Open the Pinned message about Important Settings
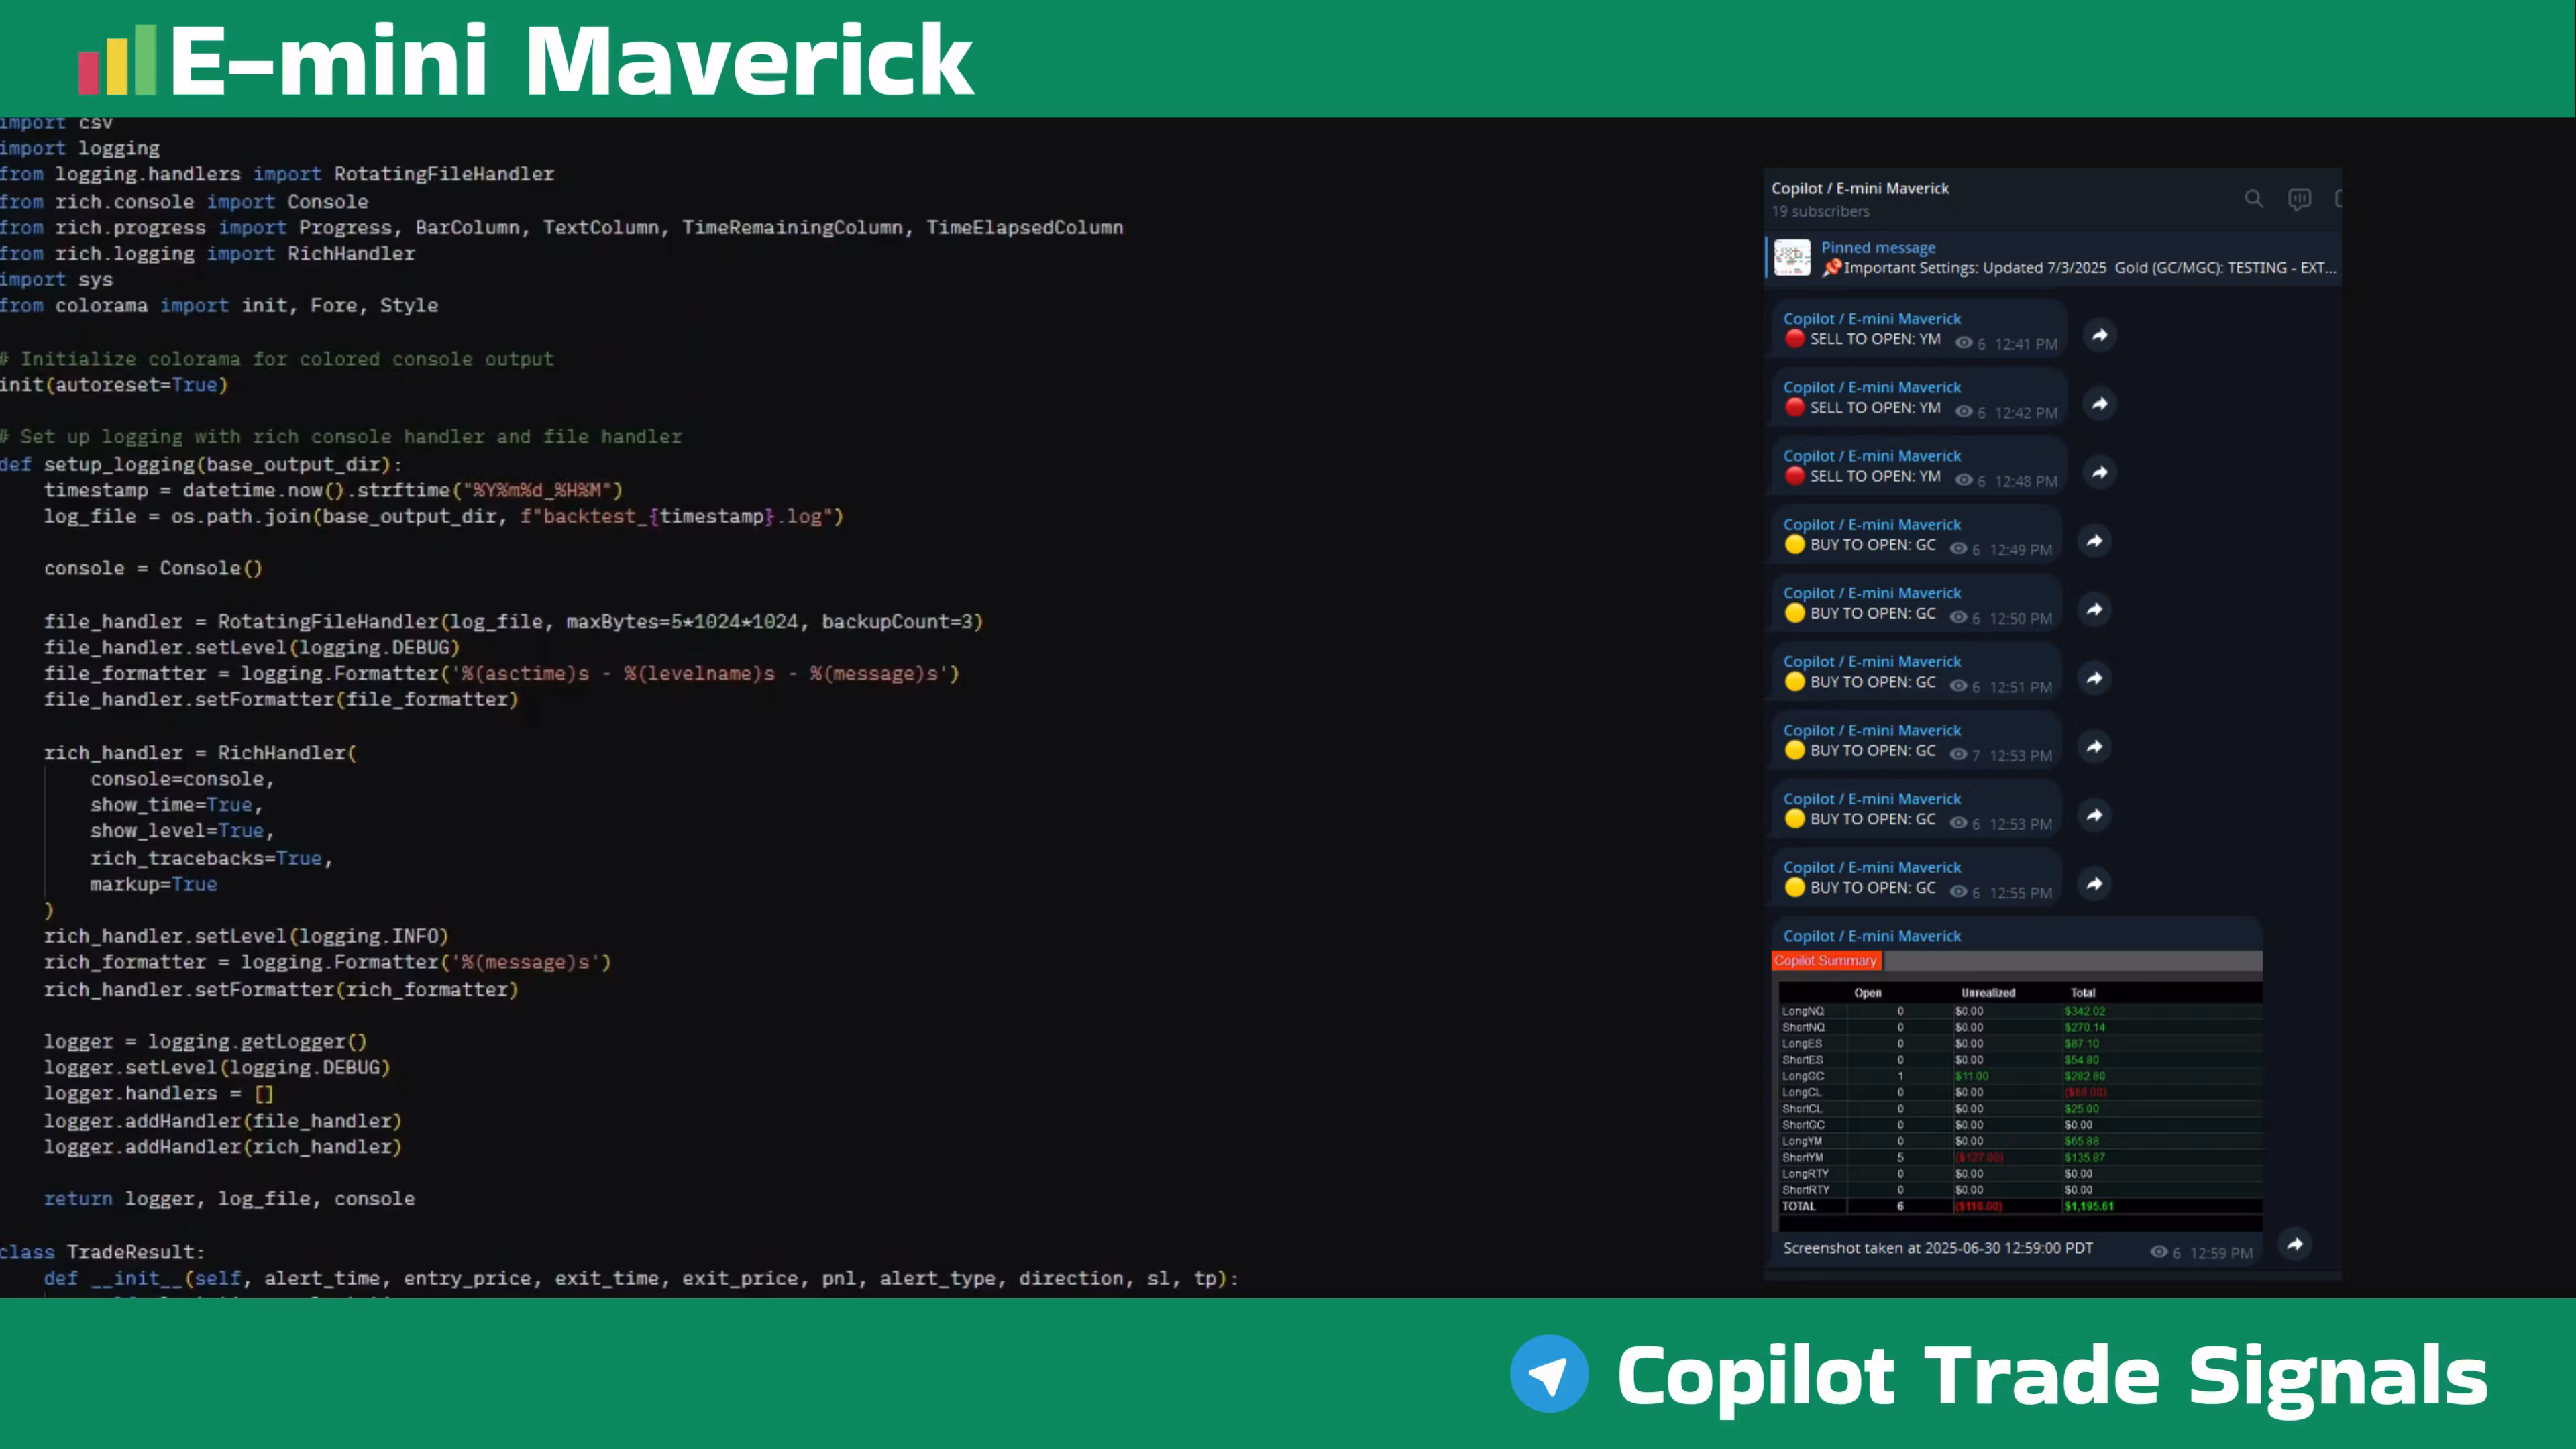 click(1878, 247)
